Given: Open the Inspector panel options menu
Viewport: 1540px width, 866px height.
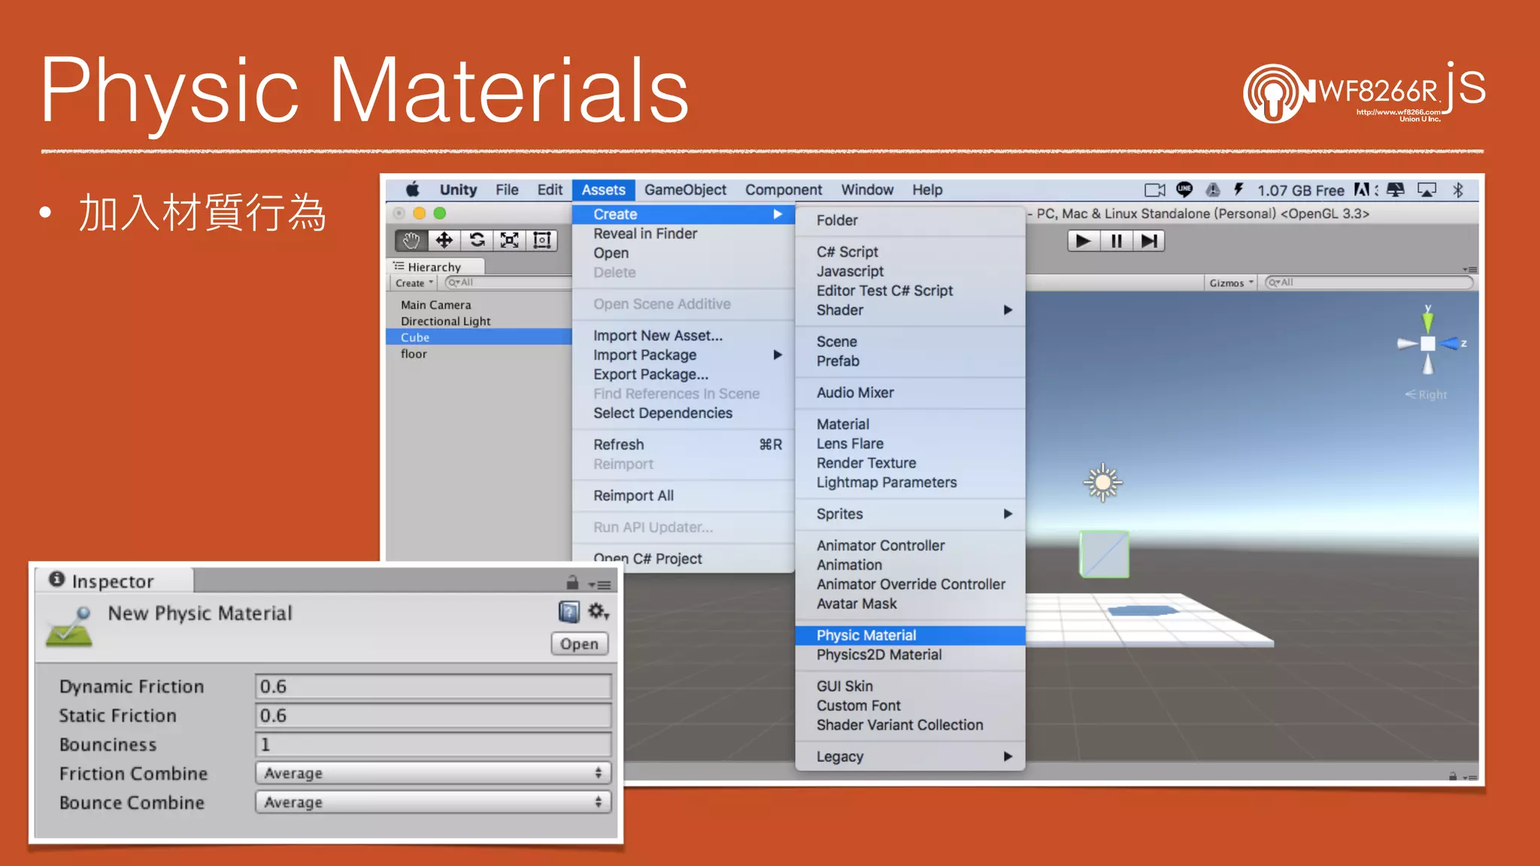Looking at the screenshot, I should coord(600,584).
